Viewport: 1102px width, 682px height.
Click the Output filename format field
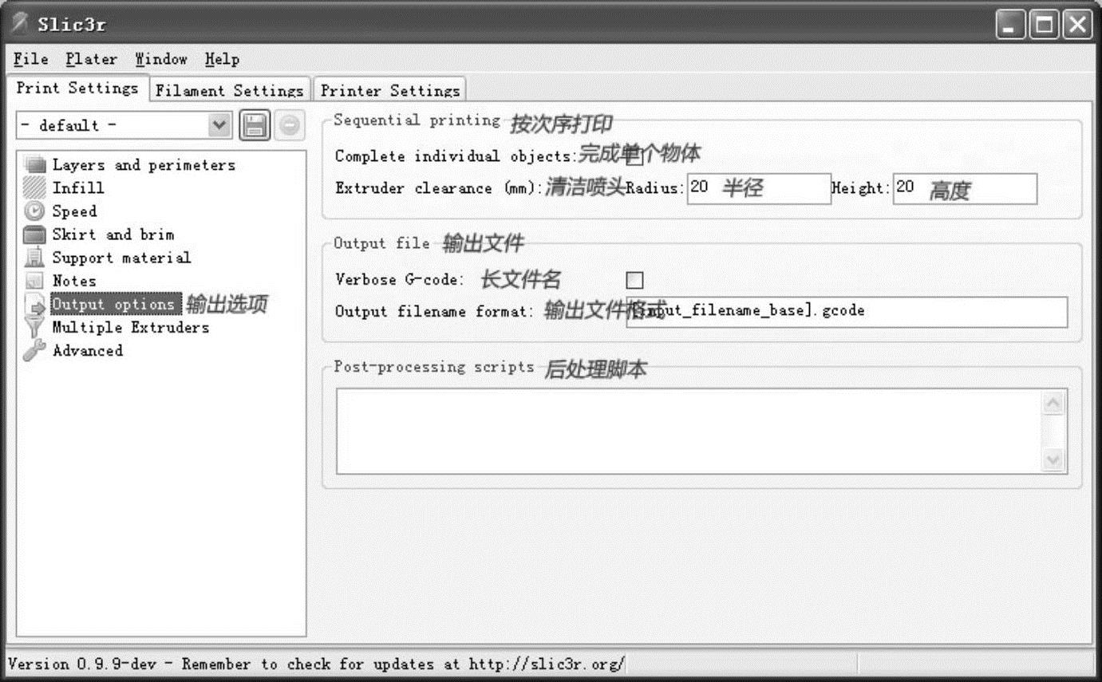(x=847, y=311)
